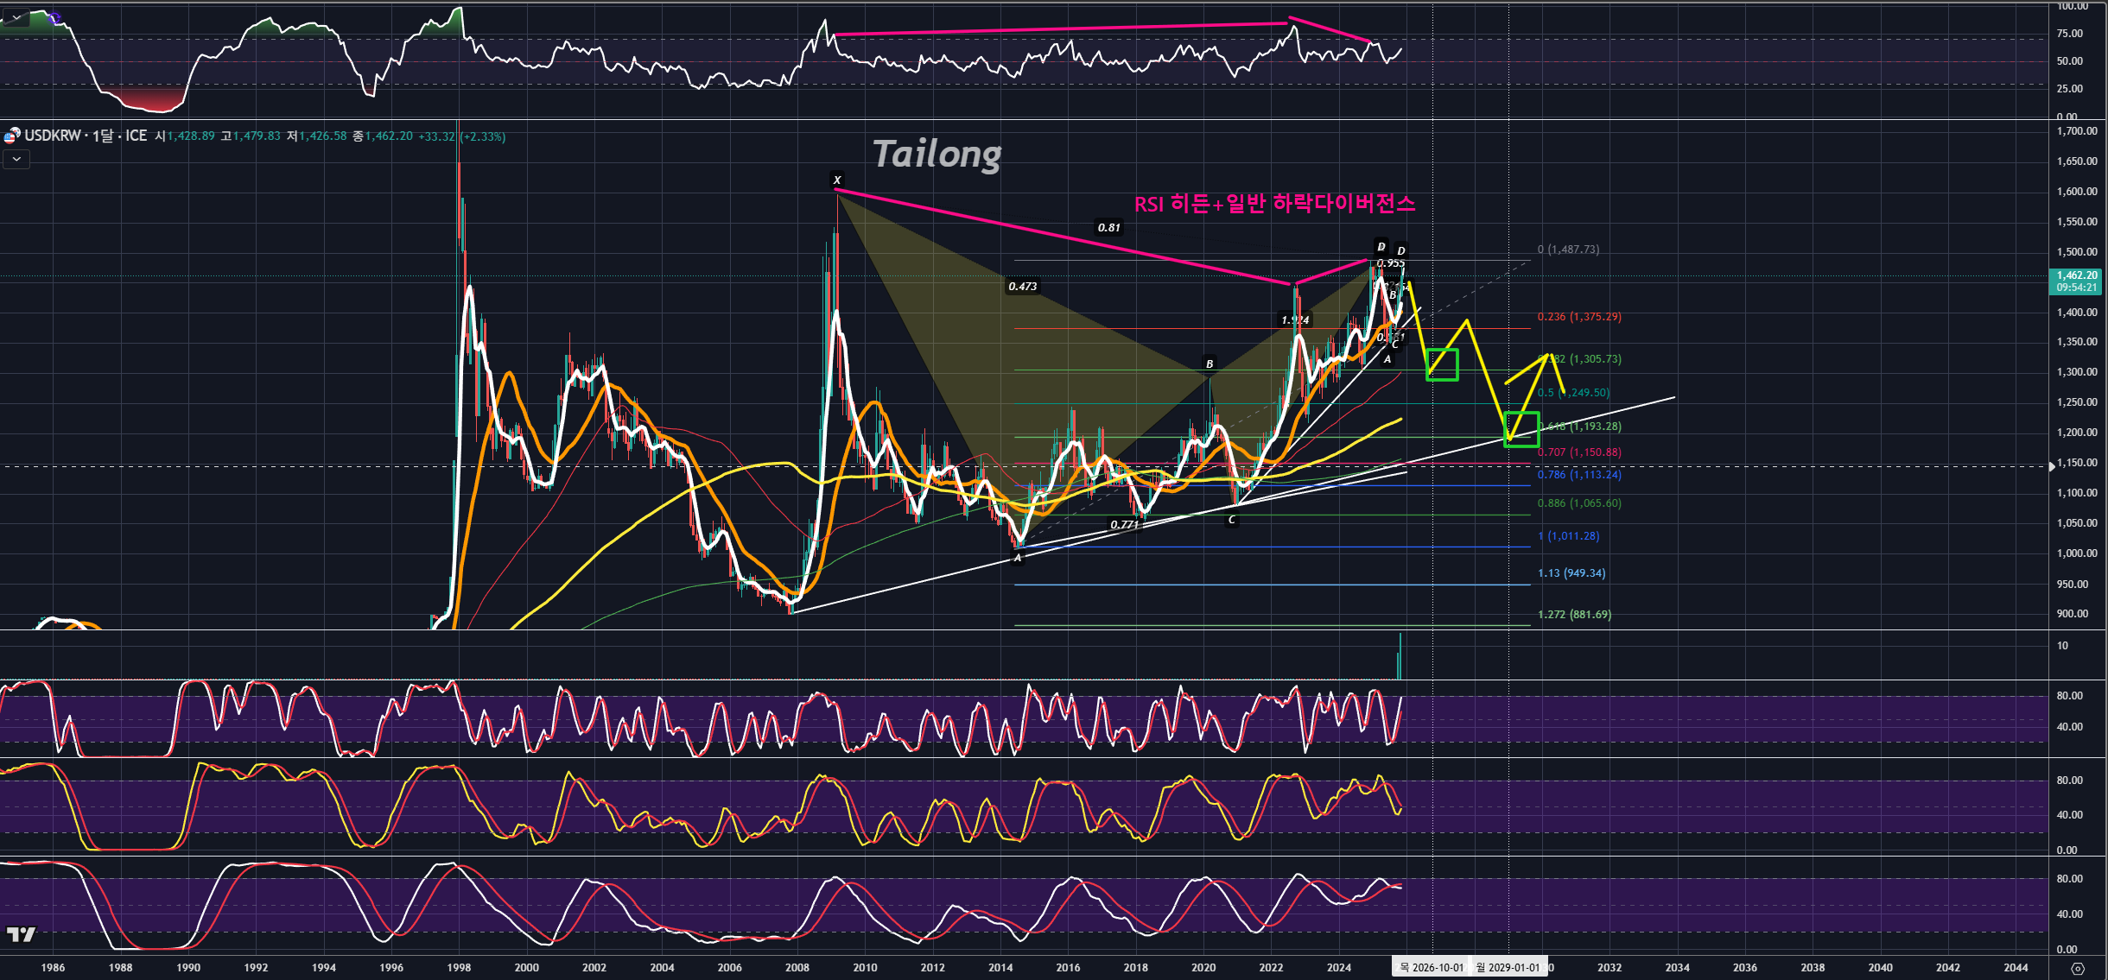This screenshot has width=2108, height=980.
Task: Click the 0.81 ratio label on harmonic pattern
Action: 1108,228
